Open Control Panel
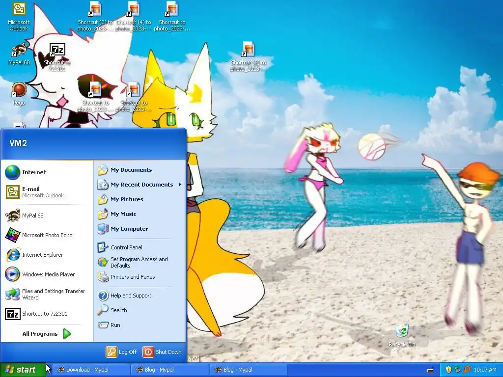Image resolution: width=503 pixels, height=377 pixels. coord(140,247)
